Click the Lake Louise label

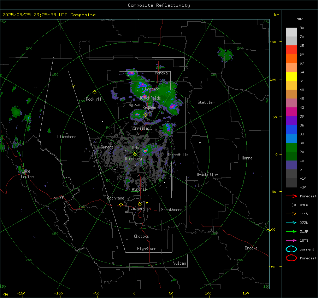pyautogui.click(x=27, y=174)
